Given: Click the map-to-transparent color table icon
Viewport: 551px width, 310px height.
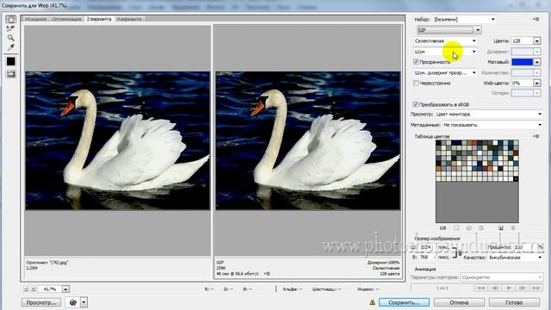Looking at the screenshot, I should tap(456, 227).
